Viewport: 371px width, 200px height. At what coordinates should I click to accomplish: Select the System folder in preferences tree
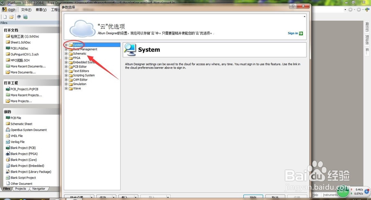pos(78,45)
